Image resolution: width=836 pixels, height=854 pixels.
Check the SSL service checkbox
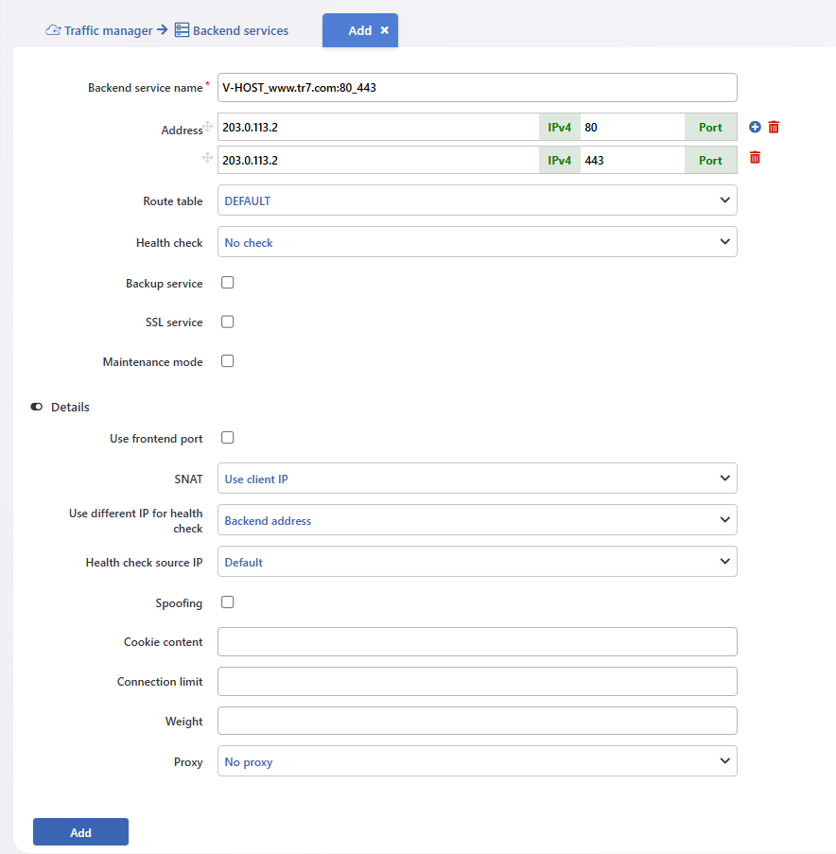(x=228, y=322)
